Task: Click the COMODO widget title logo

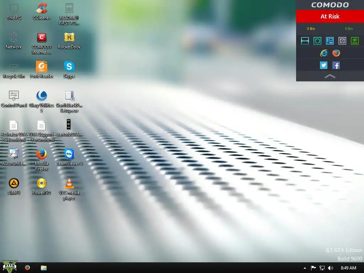Action: pos(330,5)
